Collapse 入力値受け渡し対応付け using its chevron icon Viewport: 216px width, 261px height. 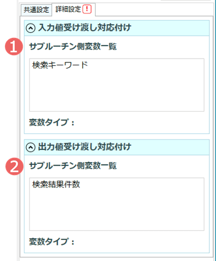(x=31, y=28)
